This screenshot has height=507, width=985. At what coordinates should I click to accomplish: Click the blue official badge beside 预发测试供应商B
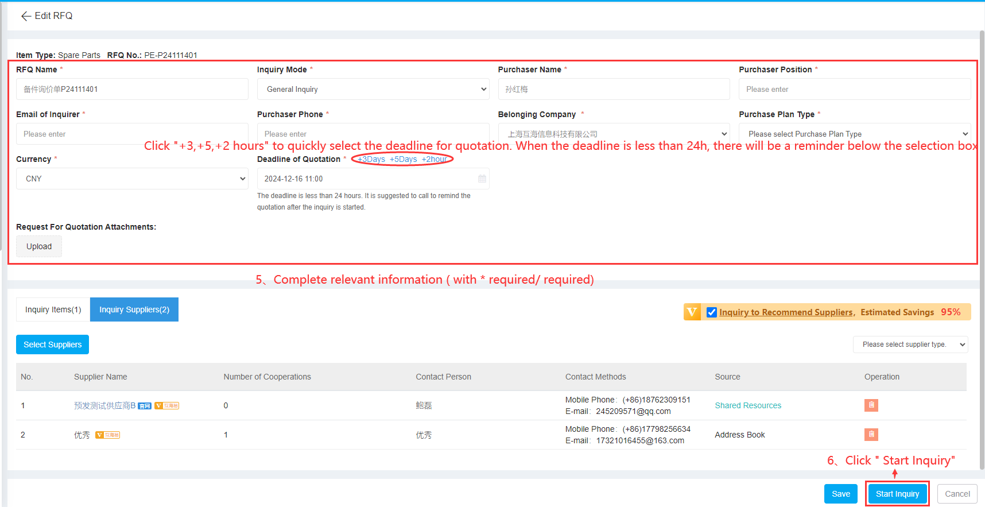pyautogui.click(x=145, y=406)
